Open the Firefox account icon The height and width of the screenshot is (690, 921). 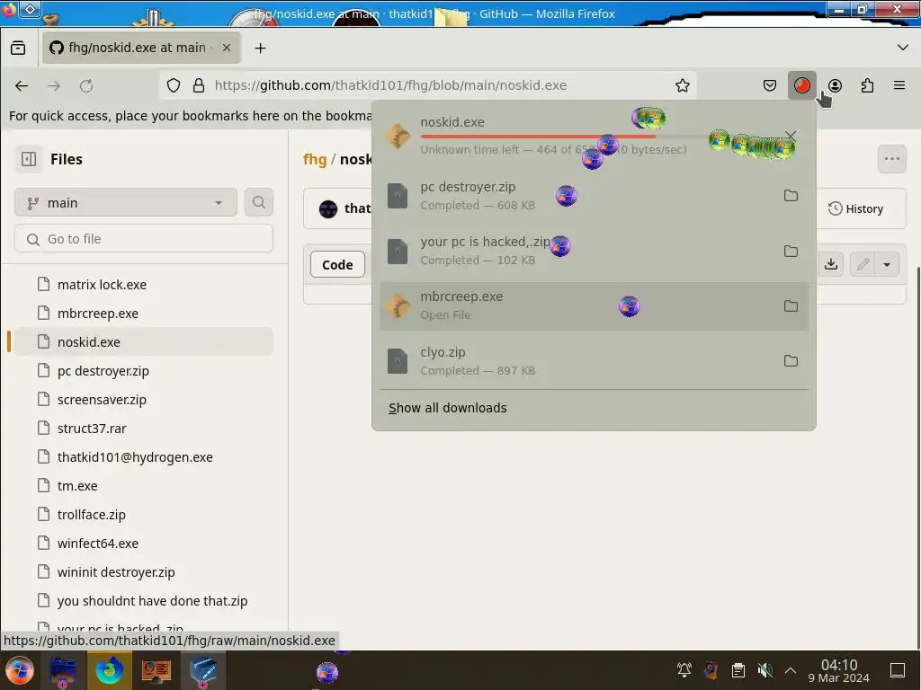[835, 85]
